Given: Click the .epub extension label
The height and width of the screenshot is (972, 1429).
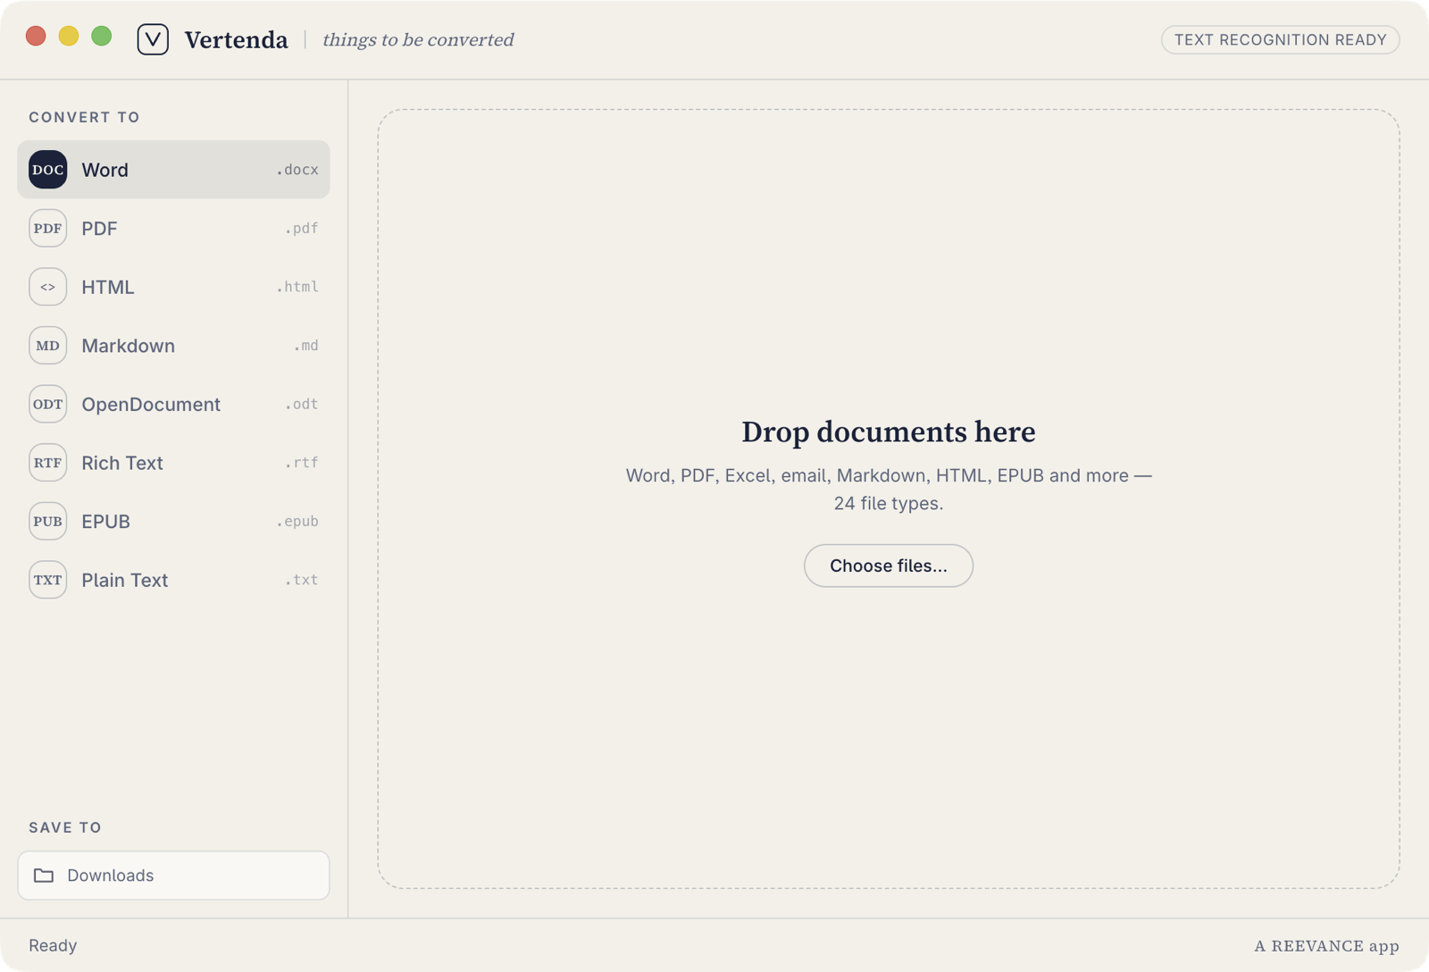Looking at the screenshot, I should (297, 521).
